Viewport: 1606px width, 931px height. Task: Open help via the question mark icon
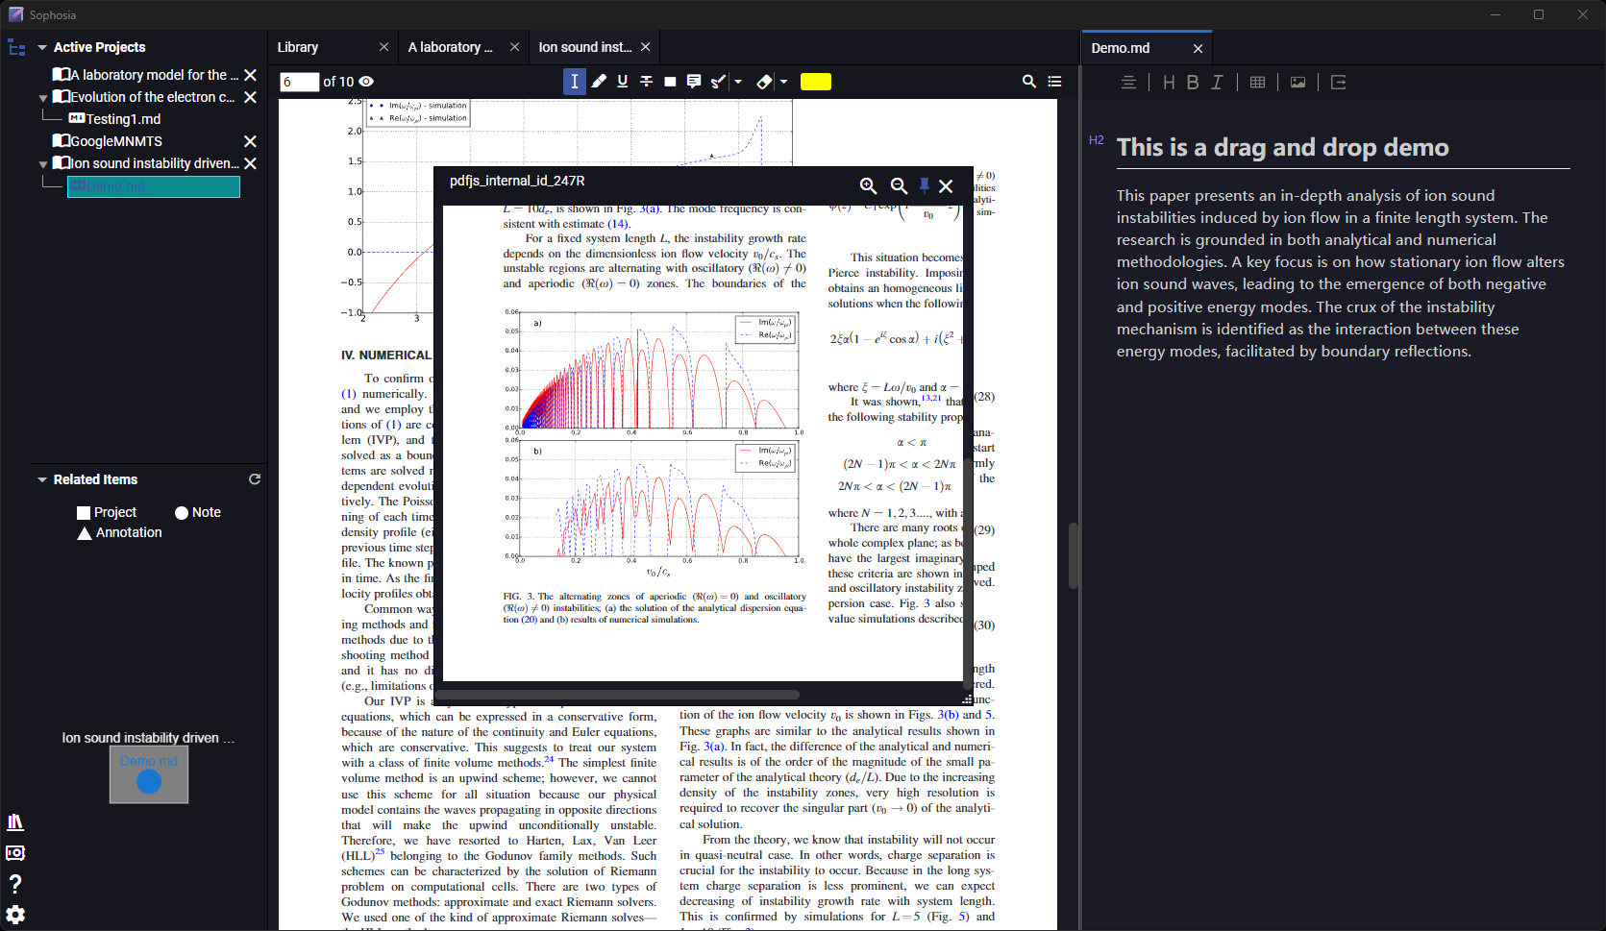click(x=15, y=884)
